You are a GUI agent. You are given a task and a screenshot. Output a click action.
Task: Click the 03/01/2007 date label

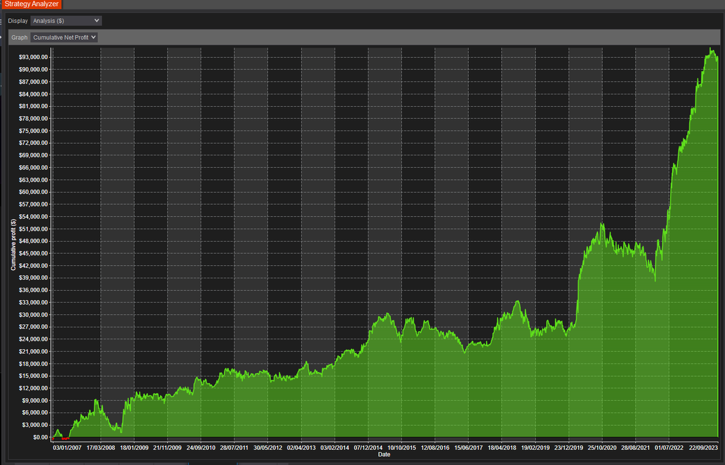67,447
